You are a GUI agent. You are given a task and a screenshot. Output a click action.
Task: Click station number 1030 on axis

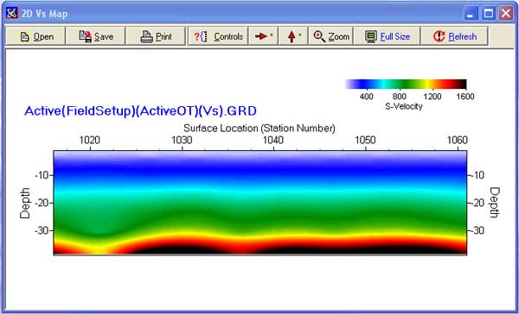pyautogui.click(x=182, y=140)
